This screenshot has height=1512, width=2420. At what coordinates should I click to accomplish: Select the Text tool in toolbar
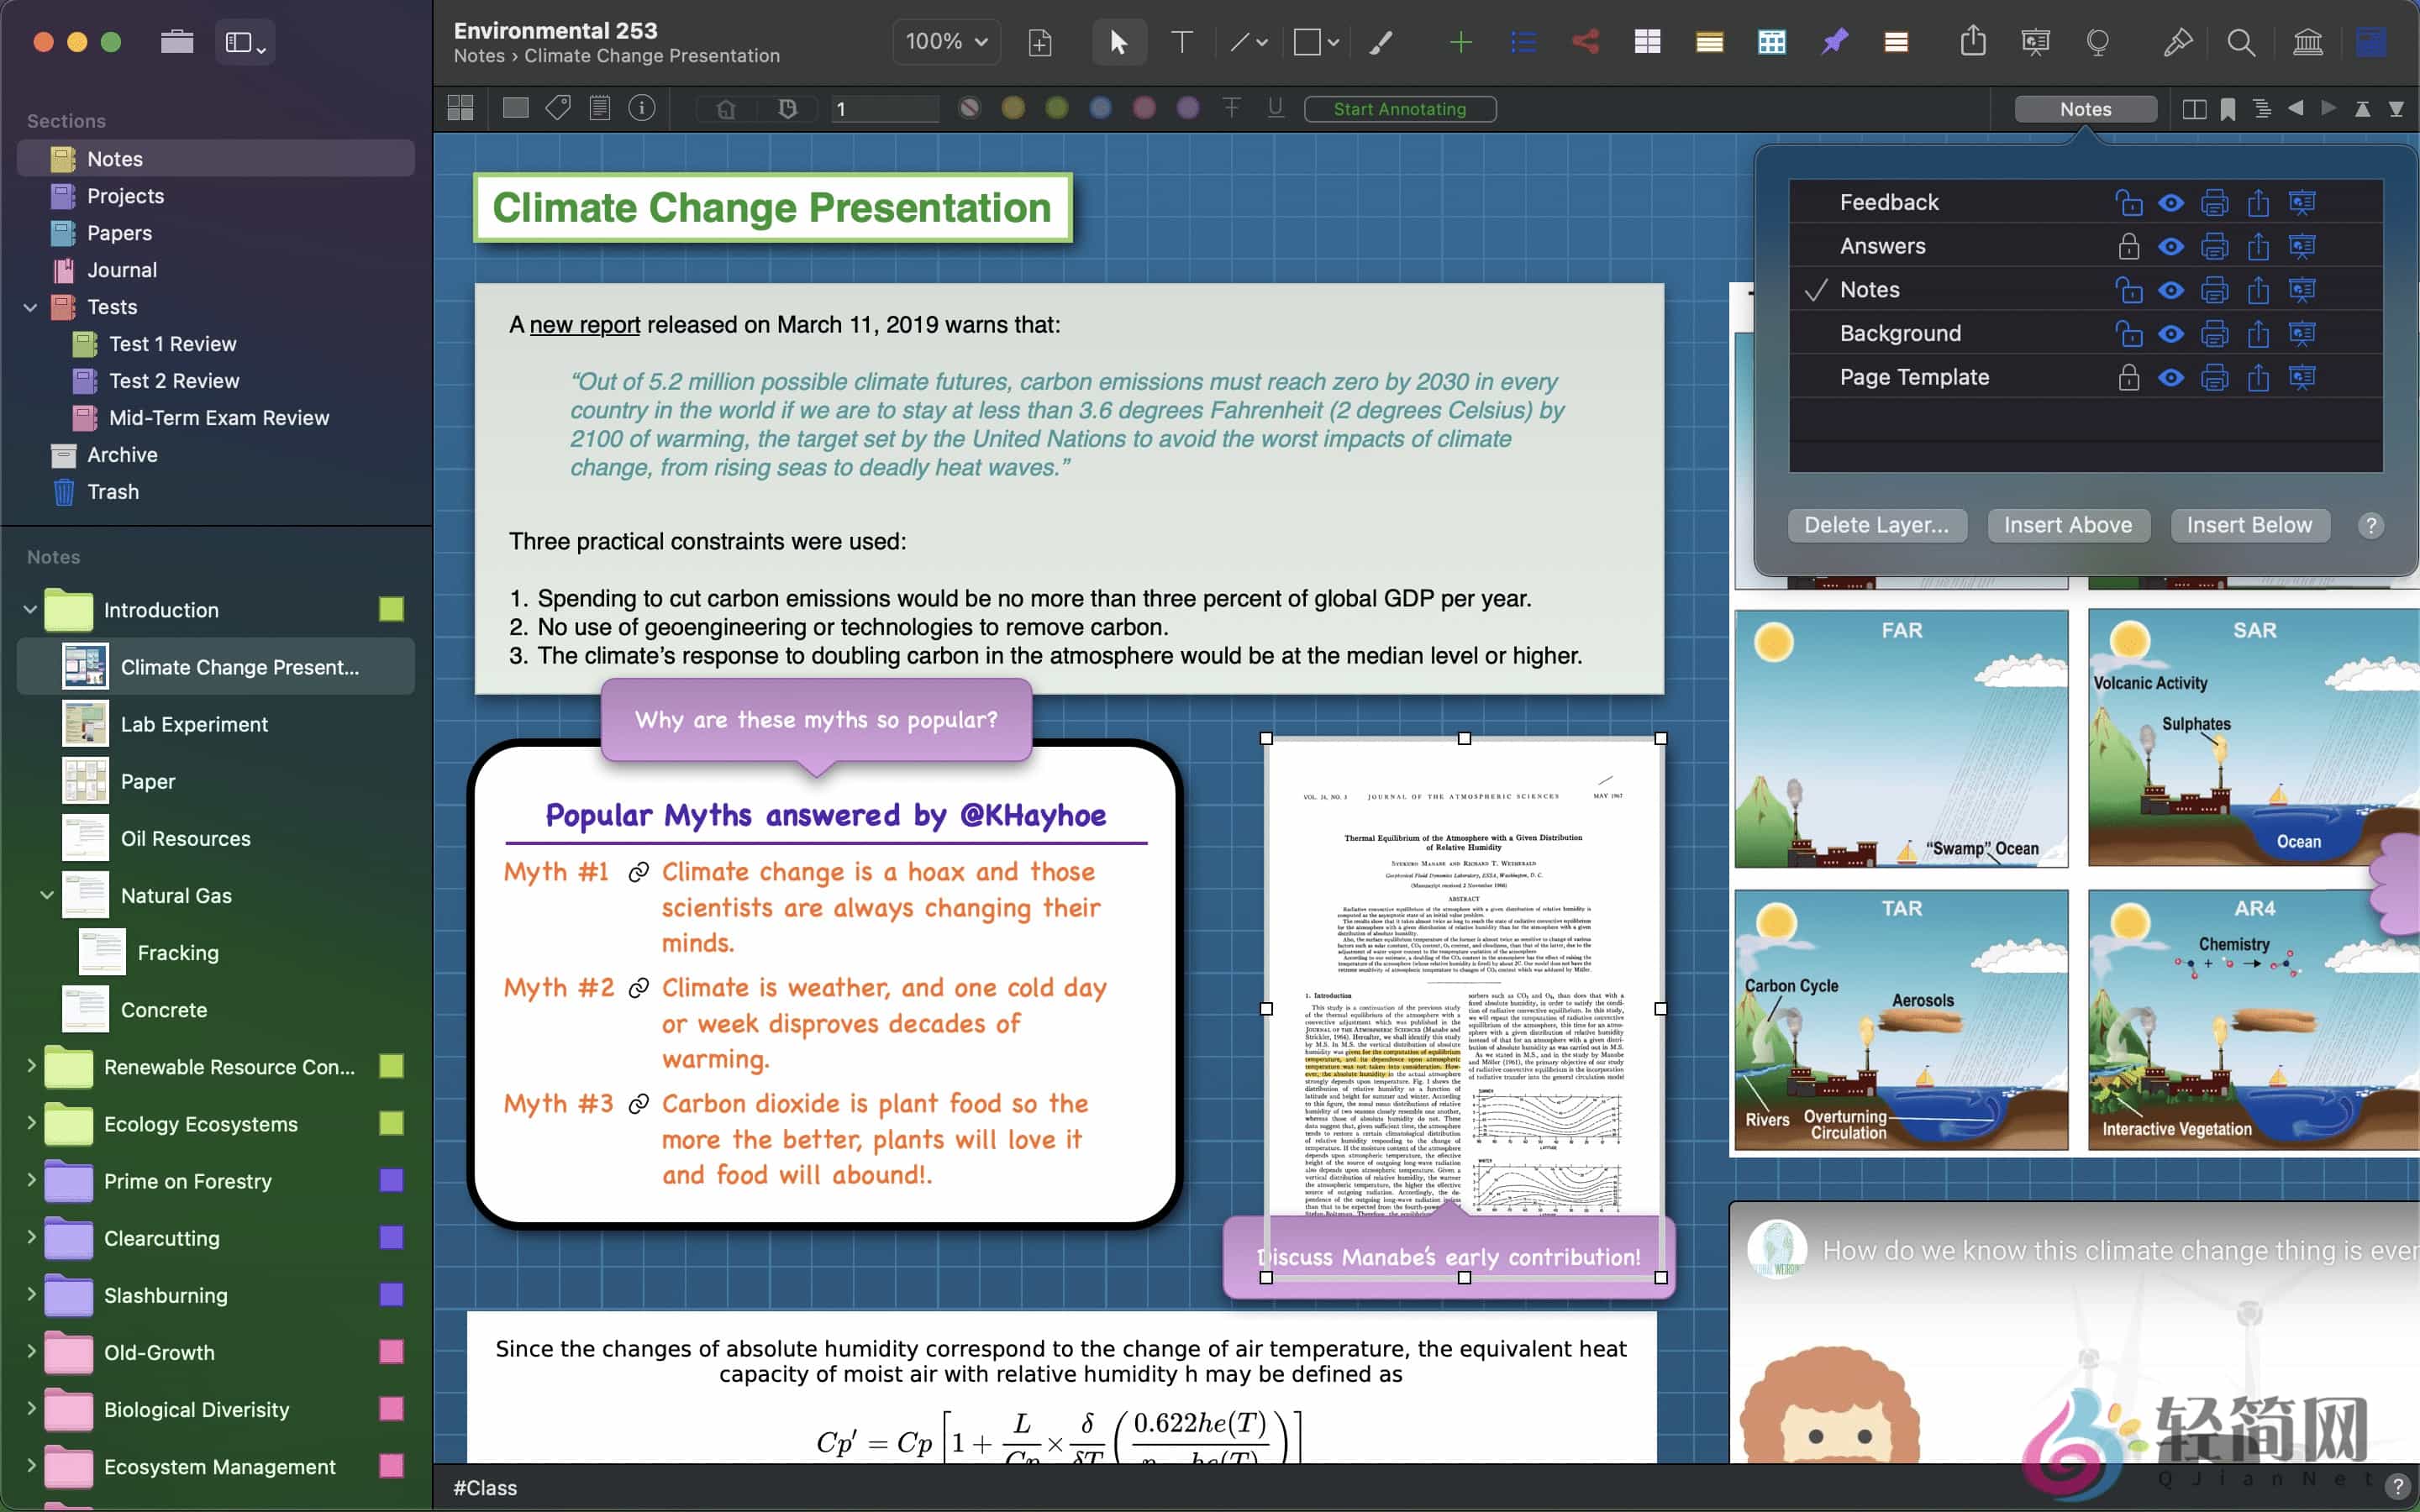(x=1181, y=42)
